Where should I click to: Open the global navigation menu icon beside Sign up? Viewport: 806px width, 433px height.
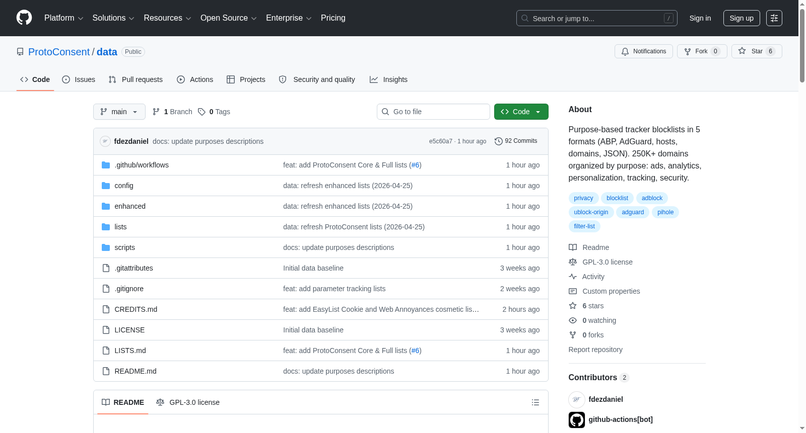point(774,18)
